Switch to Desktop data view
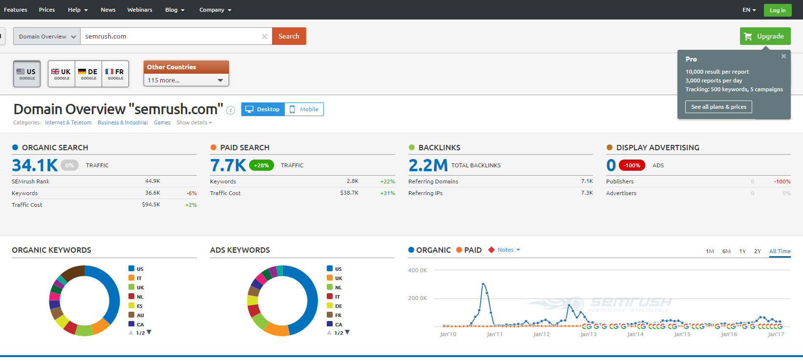803x361 pixels. pyautogui.click(x=263, y=109)
